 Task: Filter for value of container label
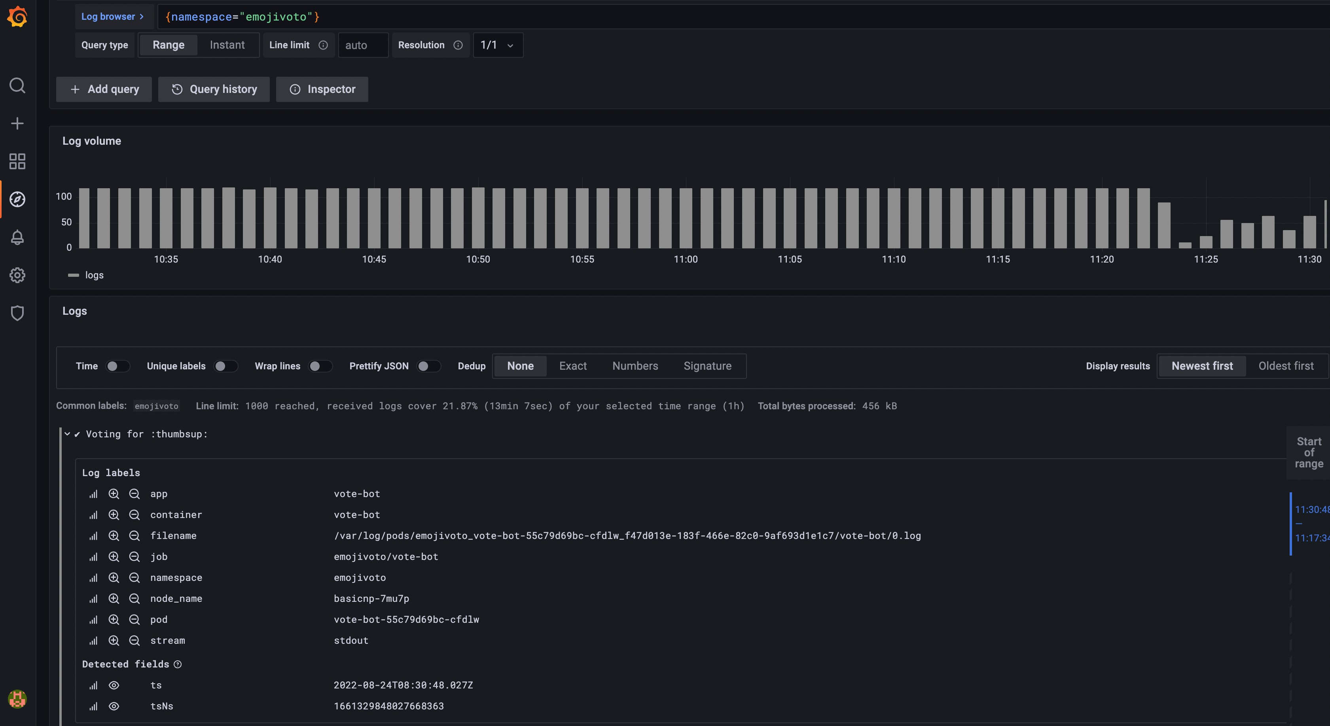point(114,515)
